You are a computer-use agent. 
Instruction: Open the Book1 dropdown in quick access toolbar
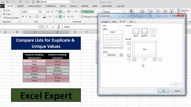tap(70, 2)
